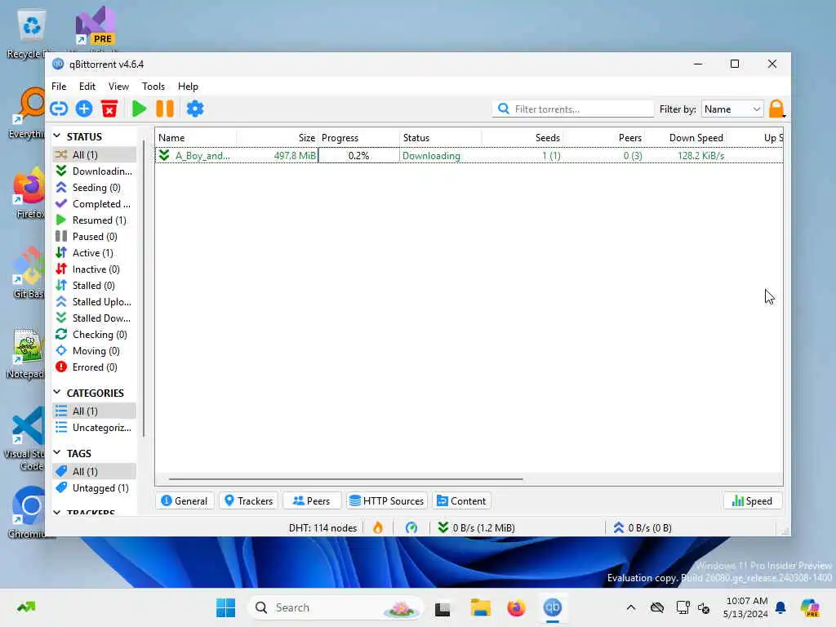This screenshot has height=627, width=836.
Task: Open Options via the blue gear icon
Action: point(195,109)
